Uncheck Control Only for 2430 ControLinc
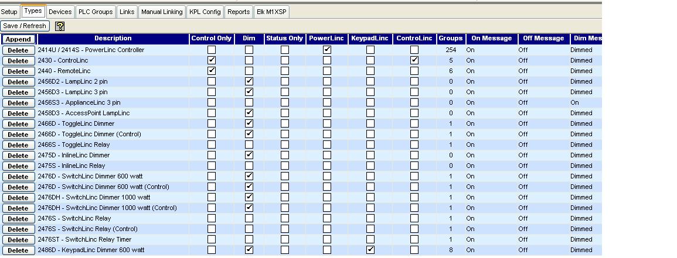677x258 pixels. point(212,60)
